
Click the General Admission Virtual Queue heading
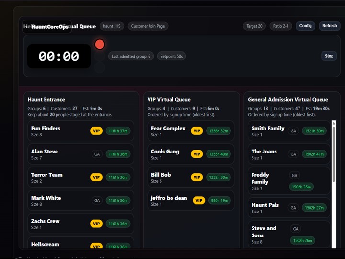tap(288, 100)
